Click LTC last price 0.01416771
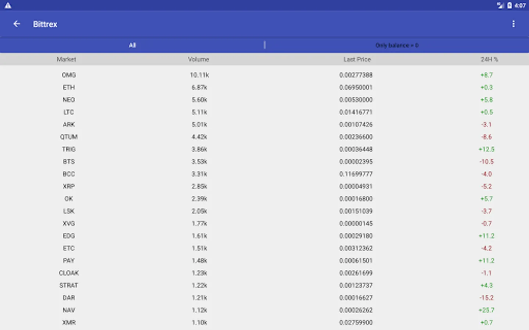 click(x=356, y=112)
